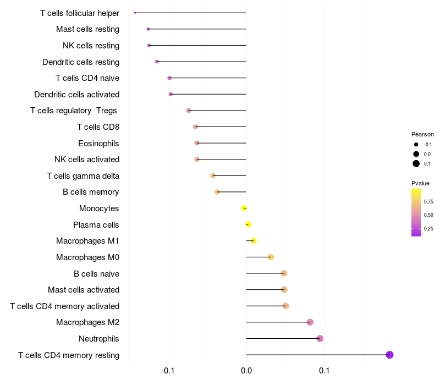Viewport: 440px width, 385px height.
Task: Click the 0.1 x-axis tick label
Action: coord(324,371)
